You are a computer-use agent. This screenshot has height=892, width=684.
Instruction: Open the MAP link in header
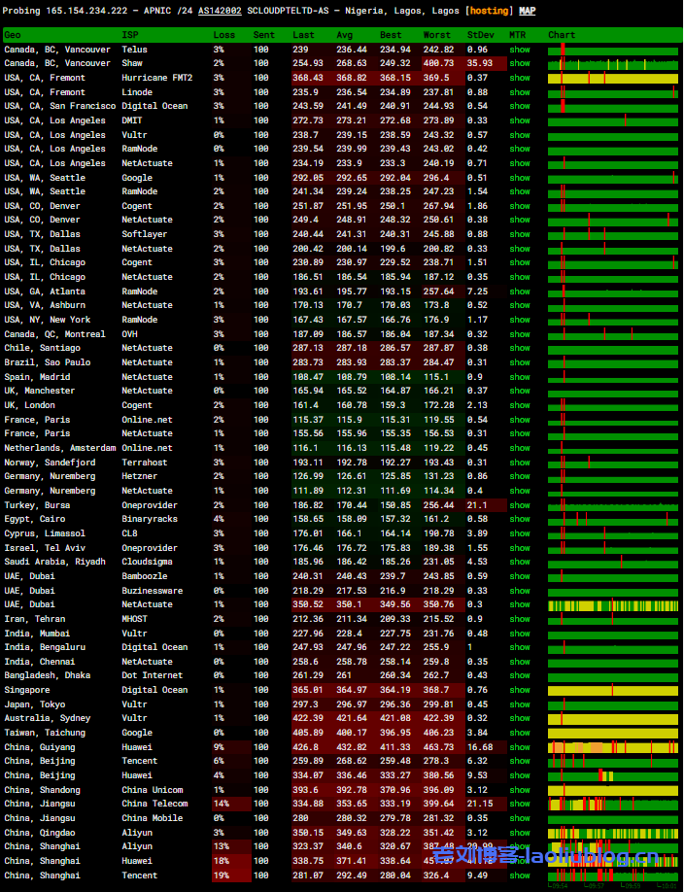(527, 11)
